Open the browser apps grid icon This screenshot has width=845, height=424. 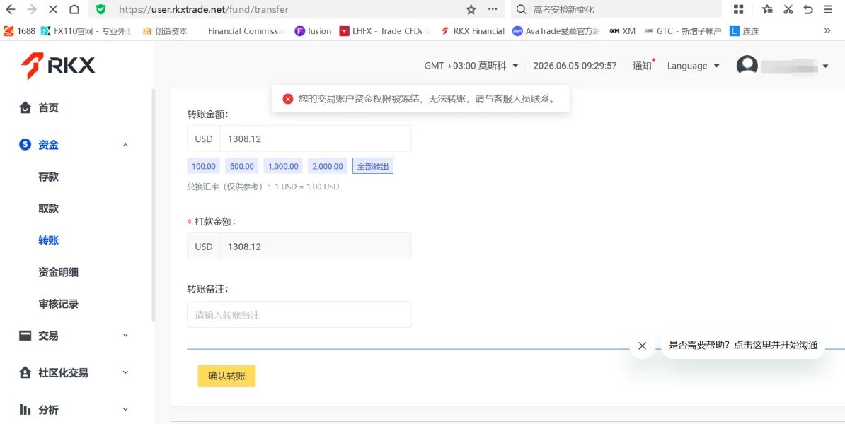[x=738, y=9]
